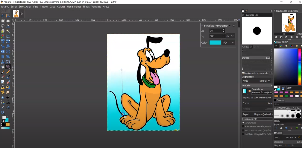Select the Cage Transform tool
Image resolution: width=302 pixels, height=148 pixels.
[x=8, y=62]
